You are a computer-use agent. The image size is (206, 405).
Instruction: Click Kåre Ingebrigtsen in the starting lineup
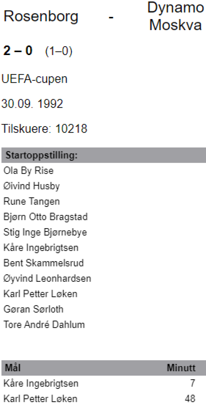pos(40,248)
